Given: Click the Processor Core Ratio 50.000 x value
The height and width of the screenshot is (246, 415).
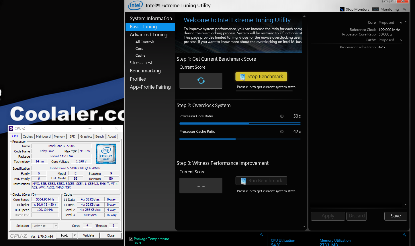Looking at the screenshot, I should (385, 34).
